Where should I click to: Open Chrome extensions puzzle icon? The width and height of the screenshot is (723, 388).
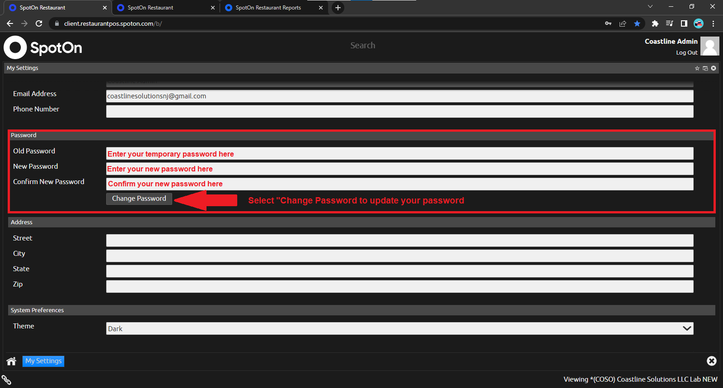655,23
